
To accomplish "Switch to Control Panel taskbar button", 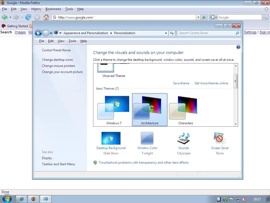I will click(x=46, y=199).
